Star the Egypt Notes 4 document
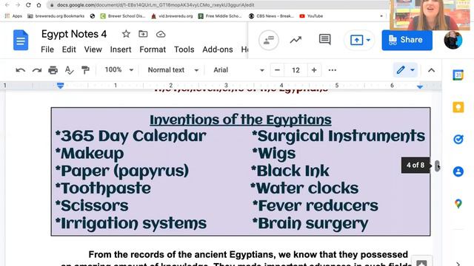Screen dimensions: 474x266 pos(126,34)
